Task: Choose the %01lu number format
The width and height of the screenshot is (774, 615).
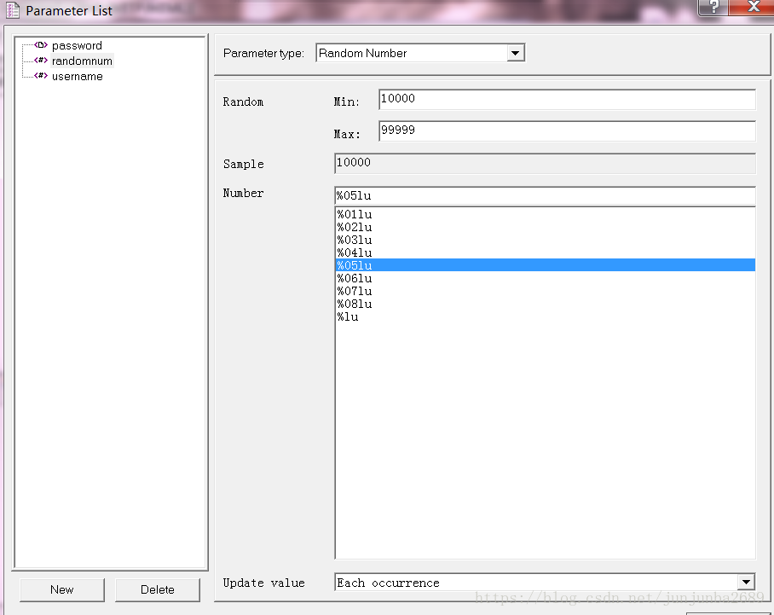Action: tap(545, 214)
